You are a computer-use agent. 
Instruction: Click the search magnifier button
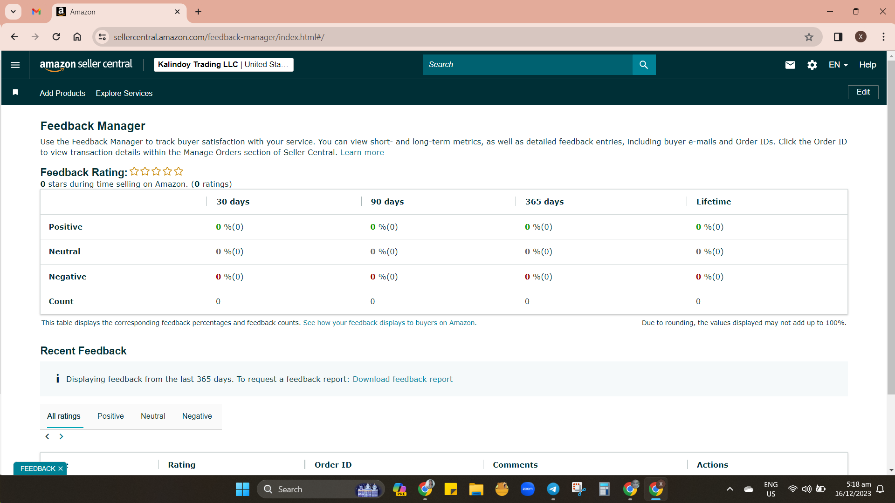[644, 65]
